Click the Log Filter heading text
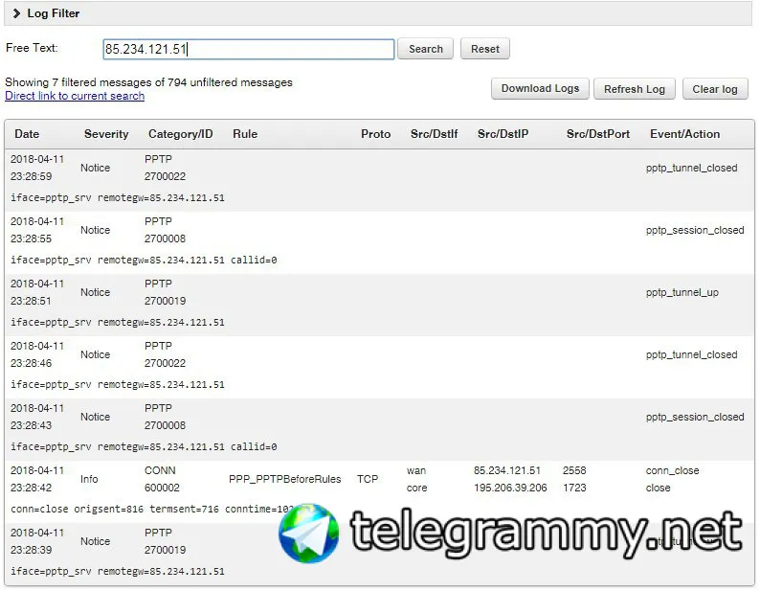The height and width of the screenshot is (591, 760). click(54, 13)
